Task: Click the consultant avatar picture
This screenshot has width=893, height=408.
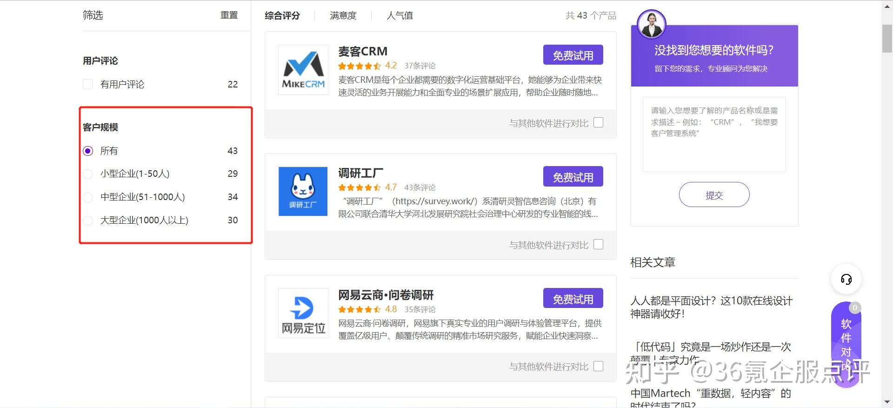Action: tap(651, 24)
